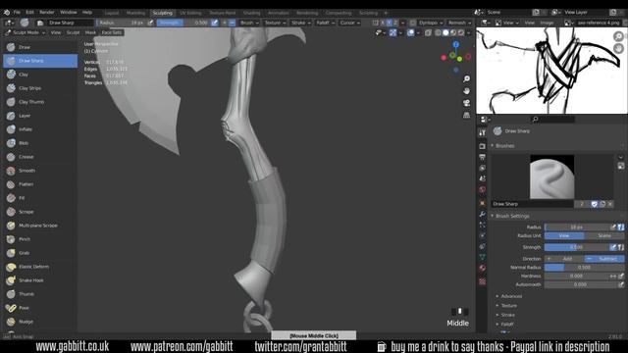Expand the Stroke panel in properties
Viewport: 628px width, 353px height.
click(x=507, y=315)
